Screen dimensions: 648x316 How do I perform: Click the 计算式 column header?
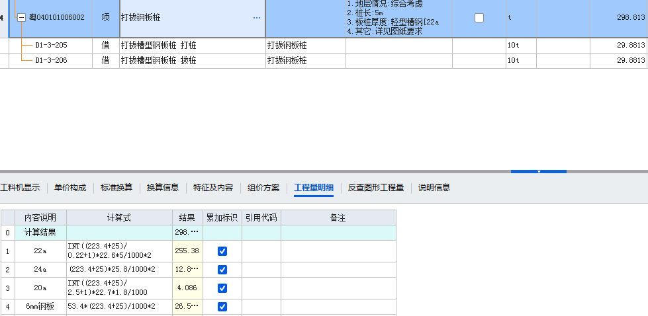point(119,217)
